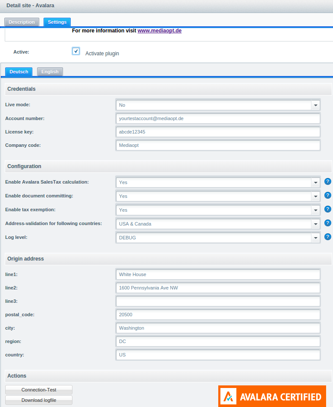333x407 pixels.
Task: Click the line1 origin address field
Action: (x=218, y=274)
